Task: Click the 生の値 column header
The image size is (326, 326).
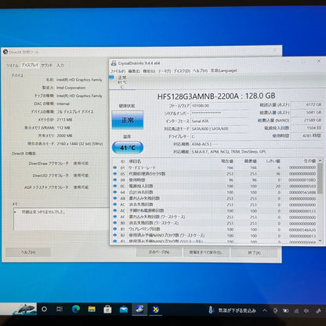Action: [x=310, y=161]
